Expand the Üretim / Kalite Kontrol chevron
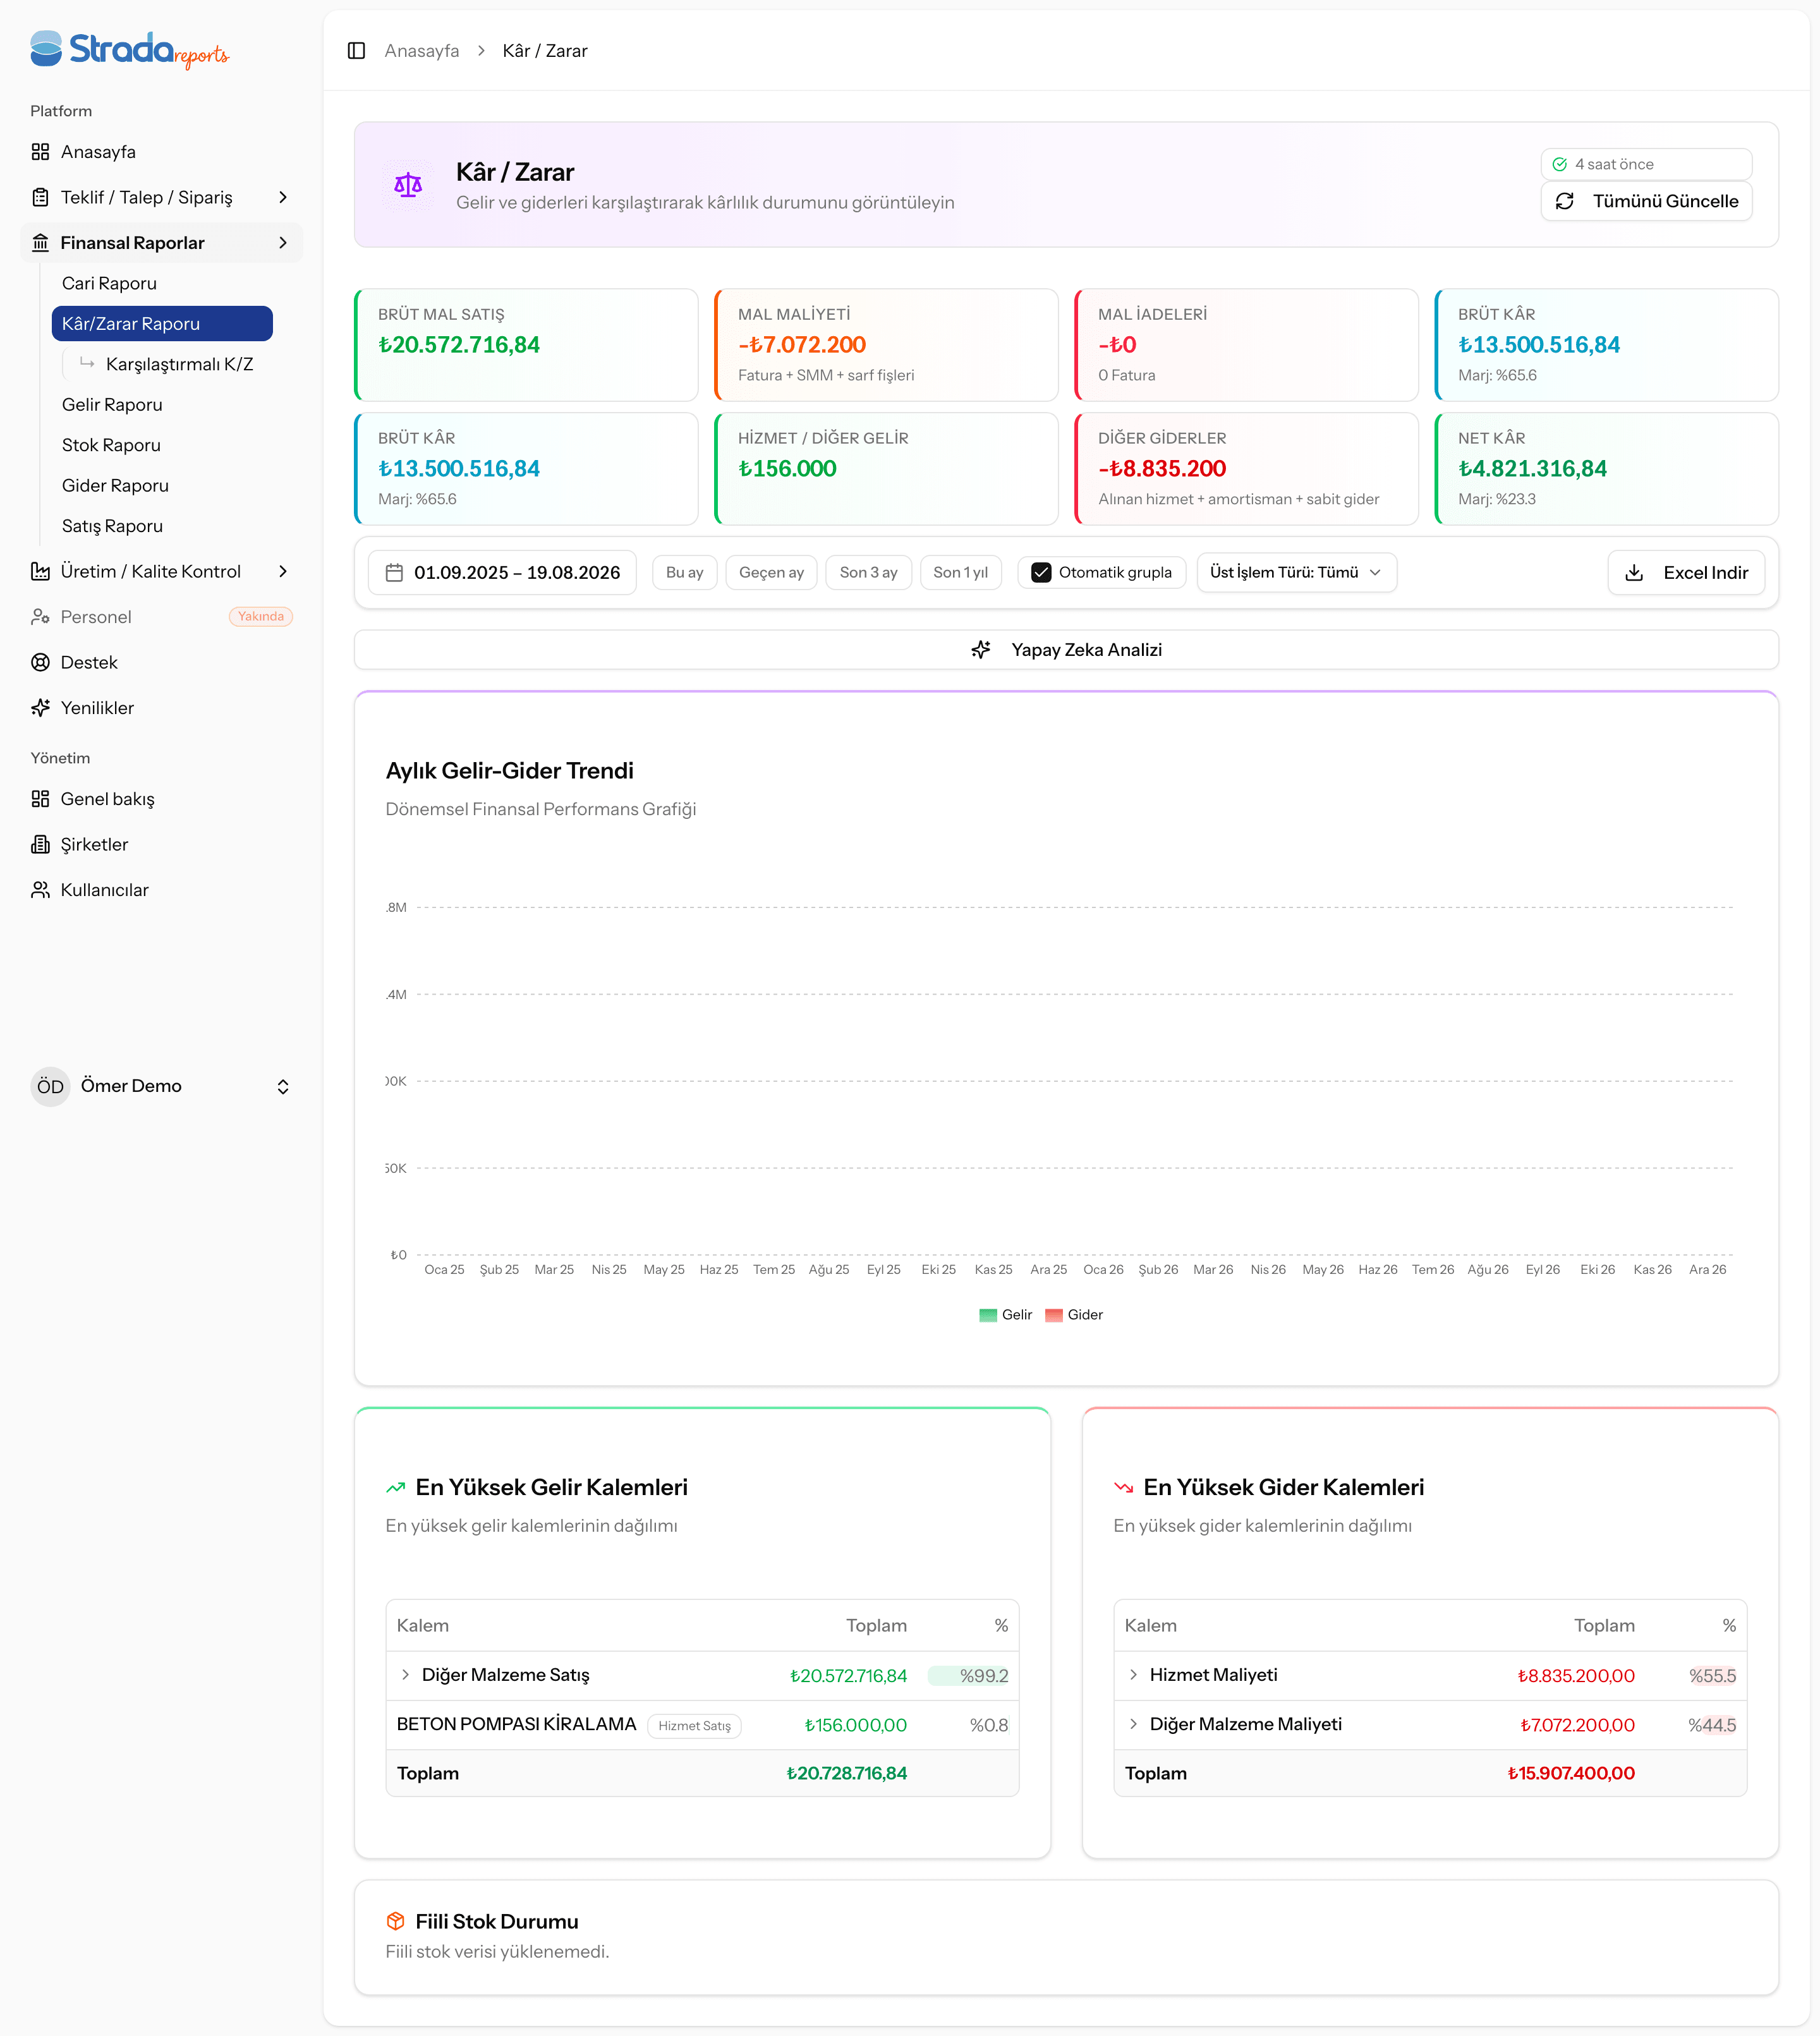Image resolution: width=1820 pixels, height=2036 pixels. tap(283, 571)
